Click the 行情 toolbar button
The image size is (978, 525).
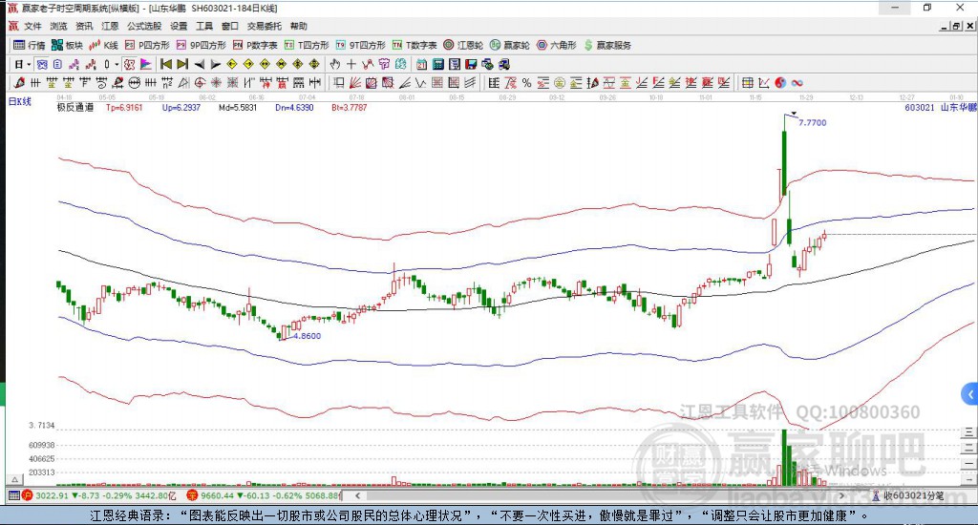(x=30, y=45)
